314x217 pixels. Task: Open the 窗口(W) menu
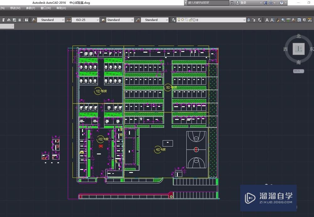click(x=46, y=8)
